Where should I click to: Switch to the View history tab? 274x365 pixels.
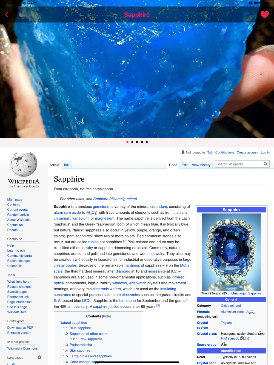(x=201, y=165)
